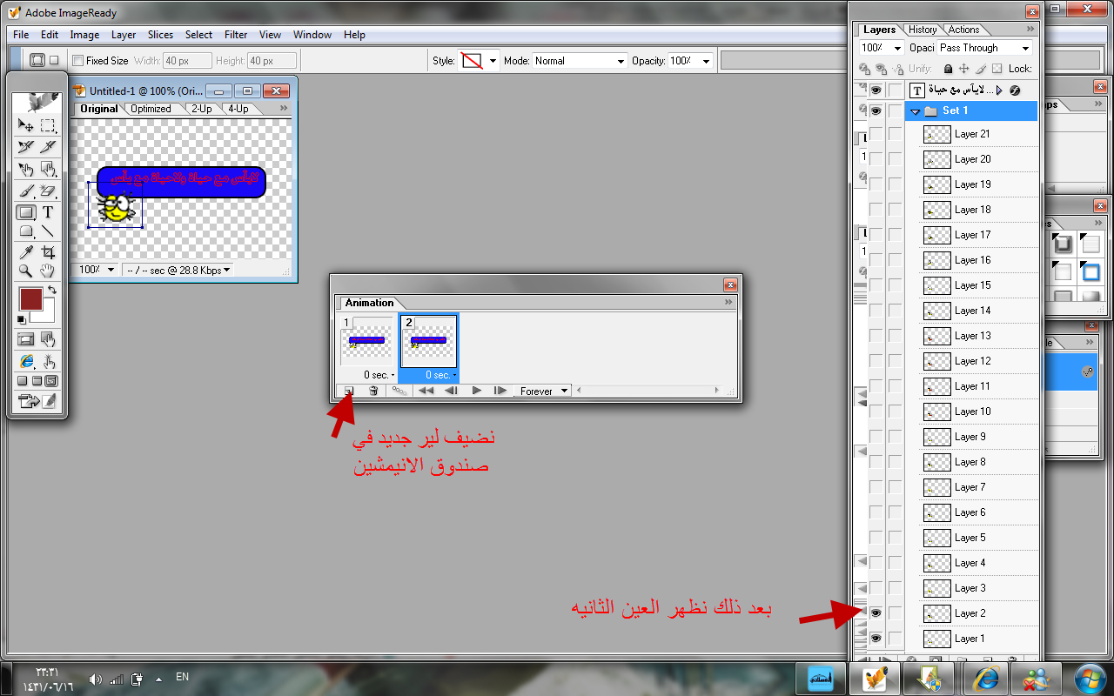Switch to the Optimized tab

(151, 109)
